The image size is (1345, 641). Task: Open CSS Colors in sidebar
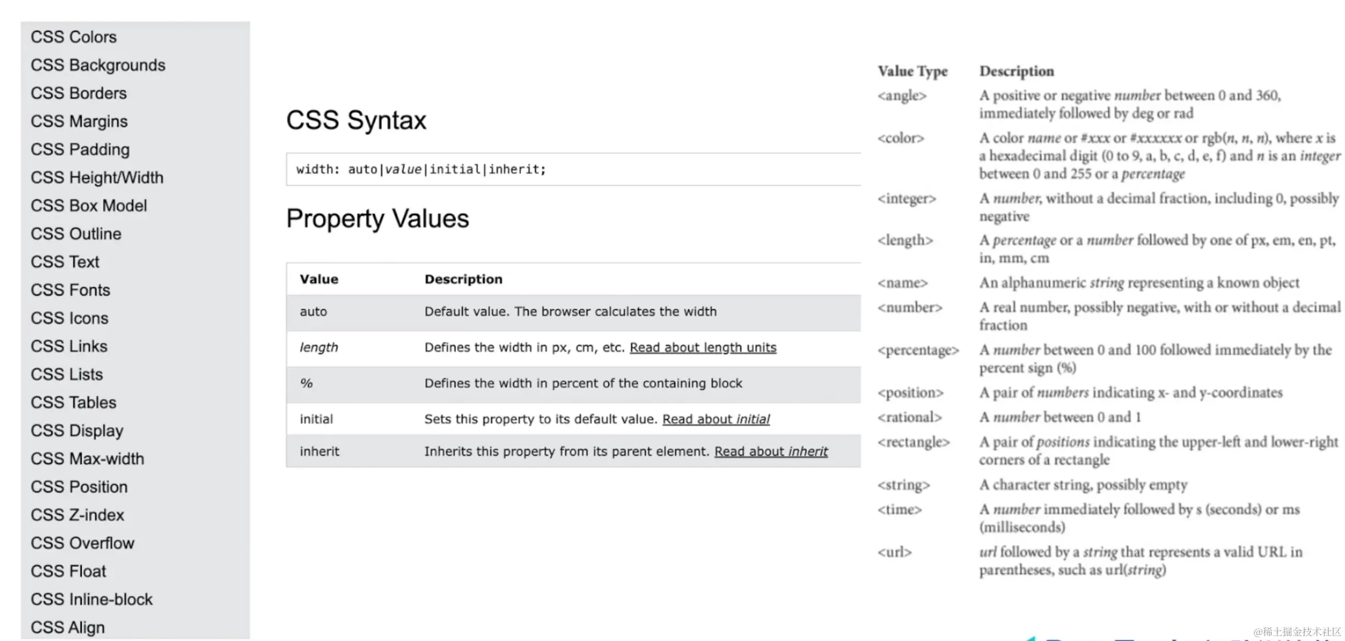74,37
